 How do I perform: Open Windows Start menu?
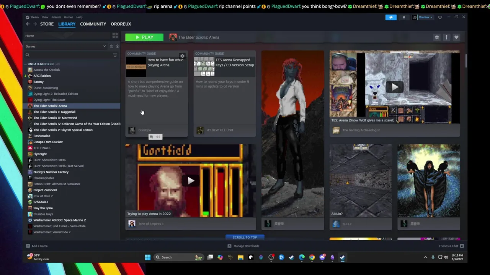(147, 257)
